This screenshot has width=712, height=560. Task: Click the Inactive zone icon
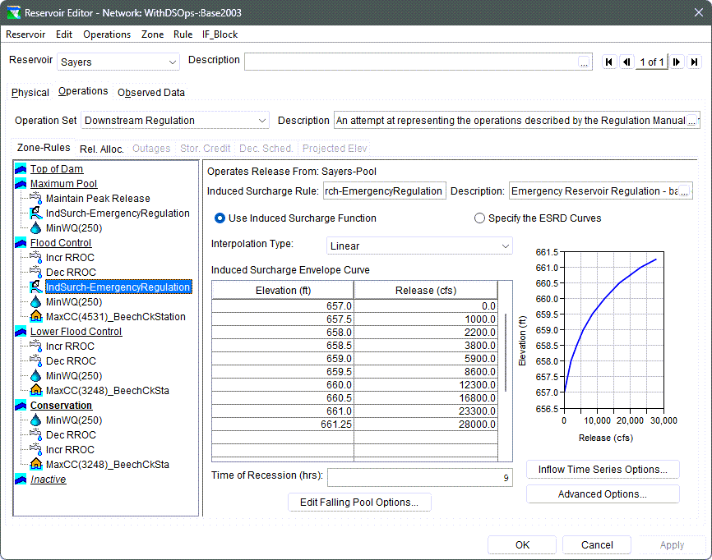(21, 480)
